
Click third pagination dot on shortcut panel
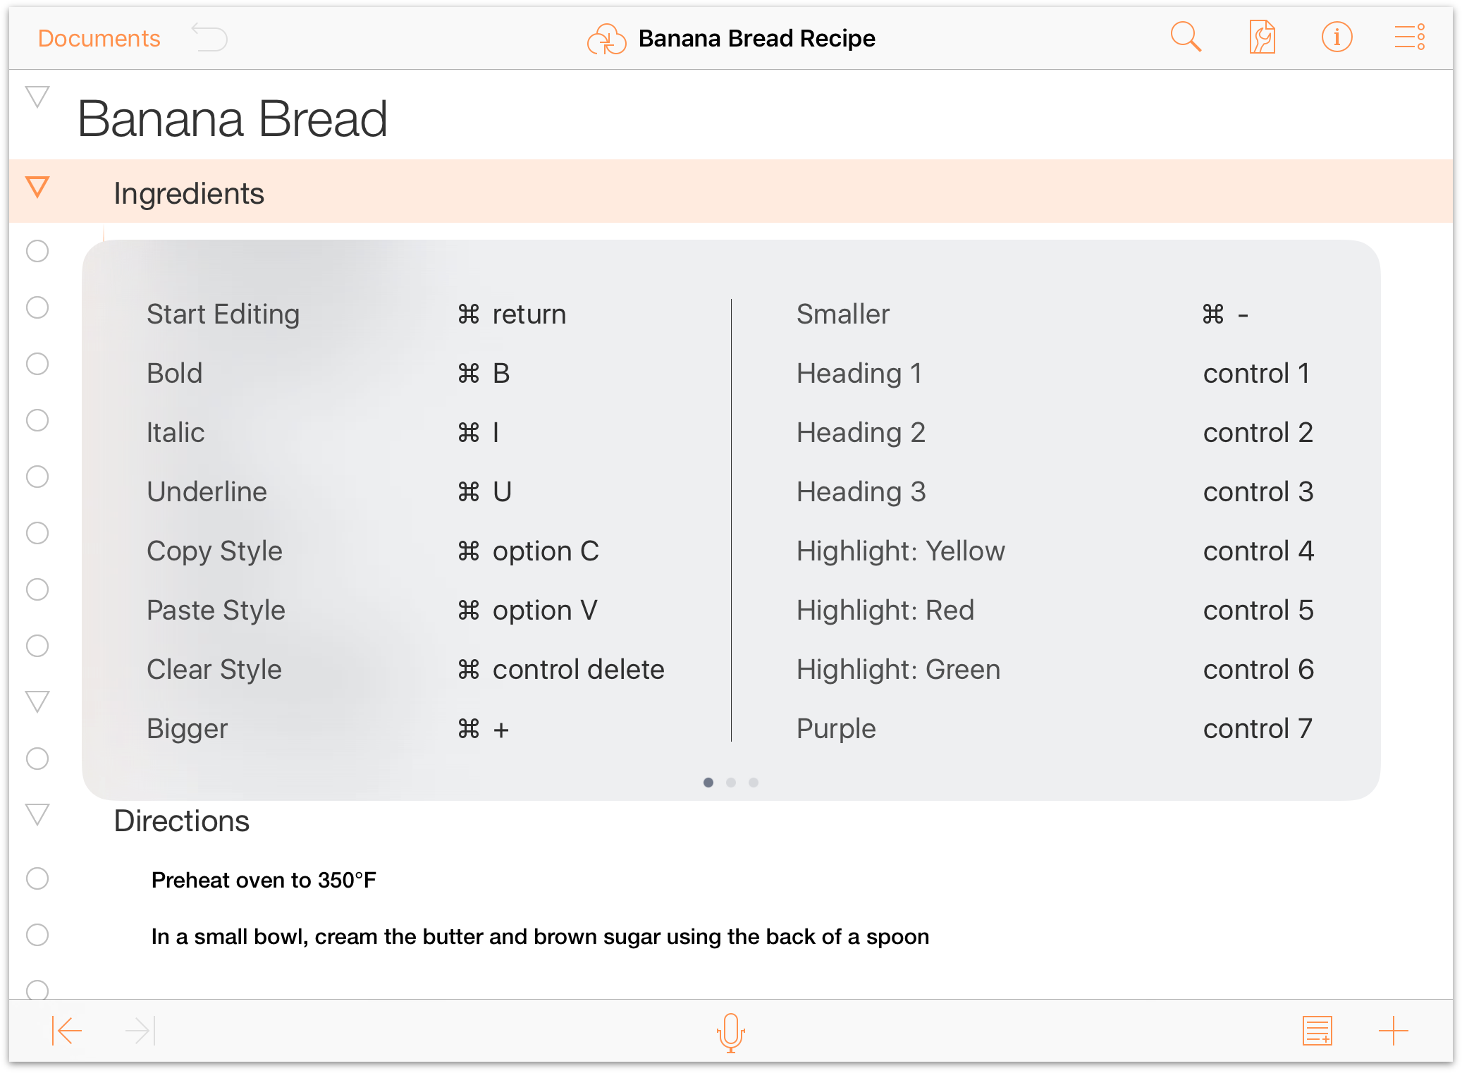[754, 781]
